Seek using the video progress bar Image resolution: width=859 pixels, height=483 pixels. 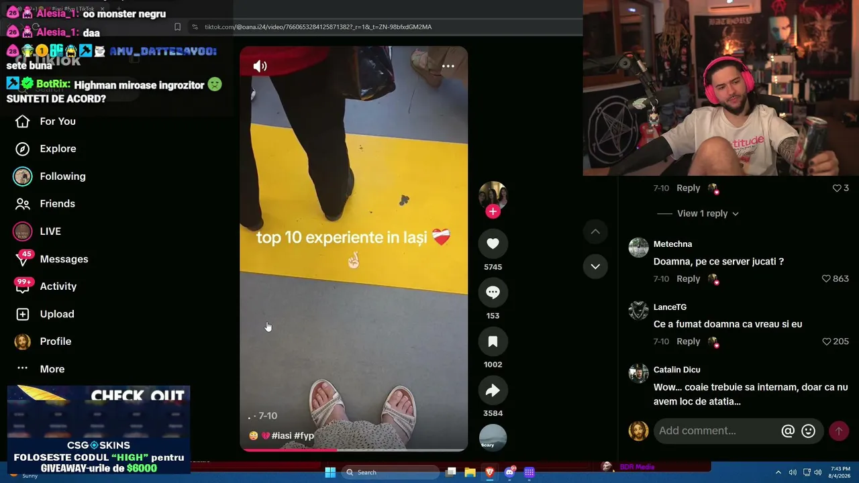click(354, 449)
